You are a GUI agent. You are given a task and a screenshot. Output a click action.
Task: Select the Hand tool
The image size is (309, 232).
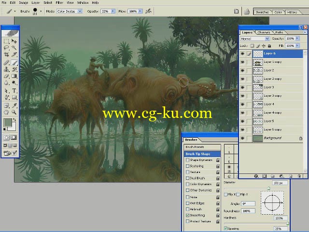click(6, 112)
